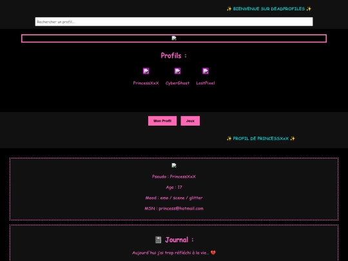Open CyberGhost's avatar thumbnail

[x=177, y=71]
